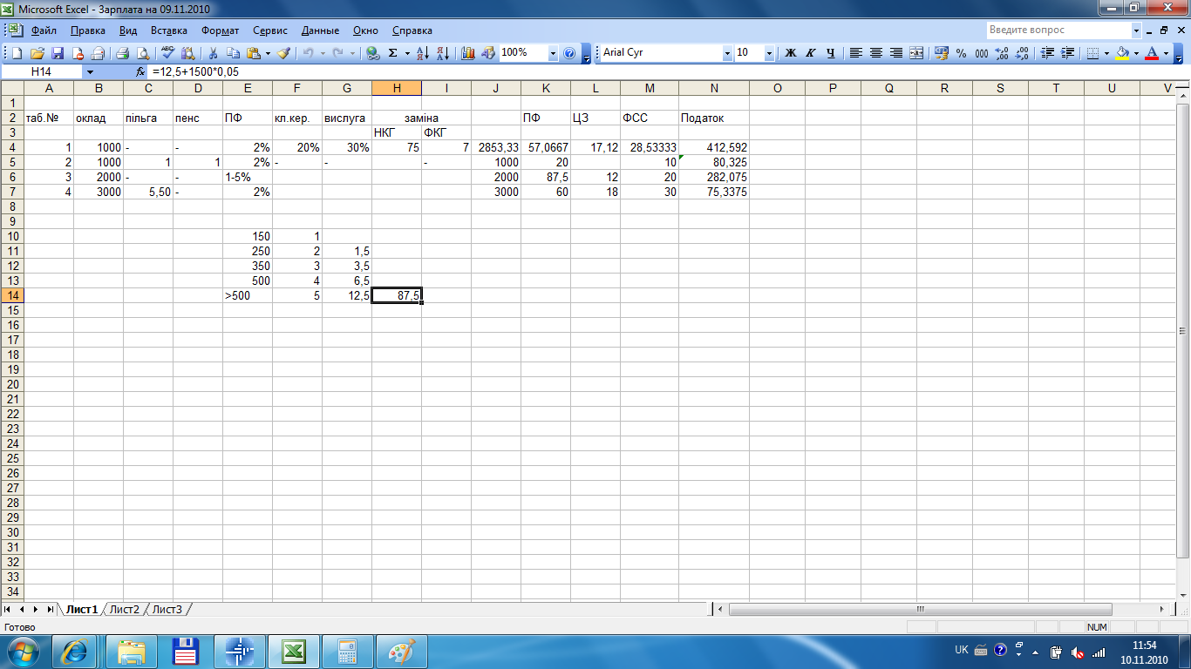The width and height of the screenshot is (1191, 669).
Task: Paste clipboard contents icon
Action: click(x=253, y=53)
